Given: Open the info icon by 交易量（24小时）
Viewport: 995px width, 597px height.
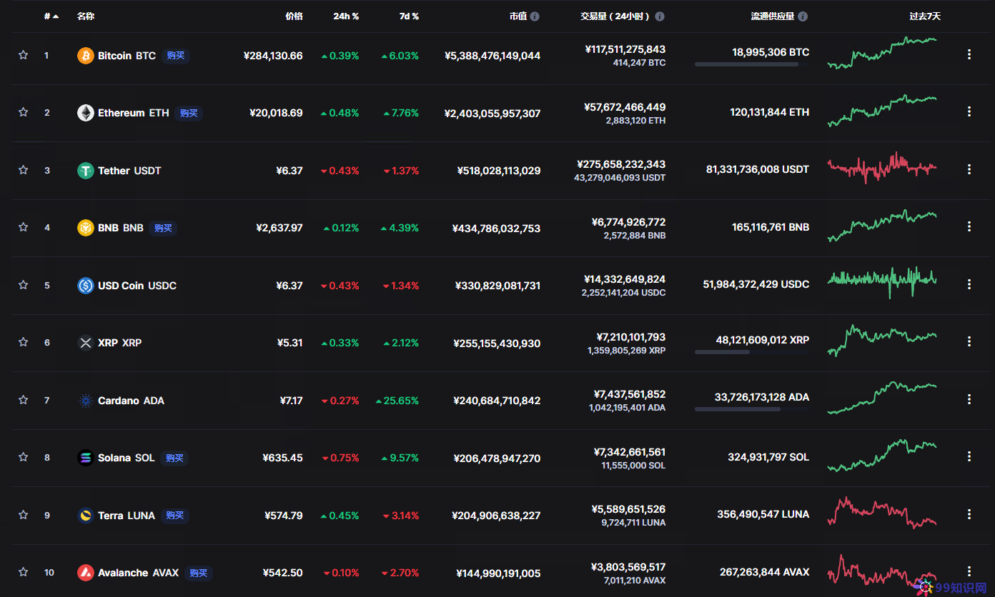Looking at the screenshot, I should tap(660, 16).
